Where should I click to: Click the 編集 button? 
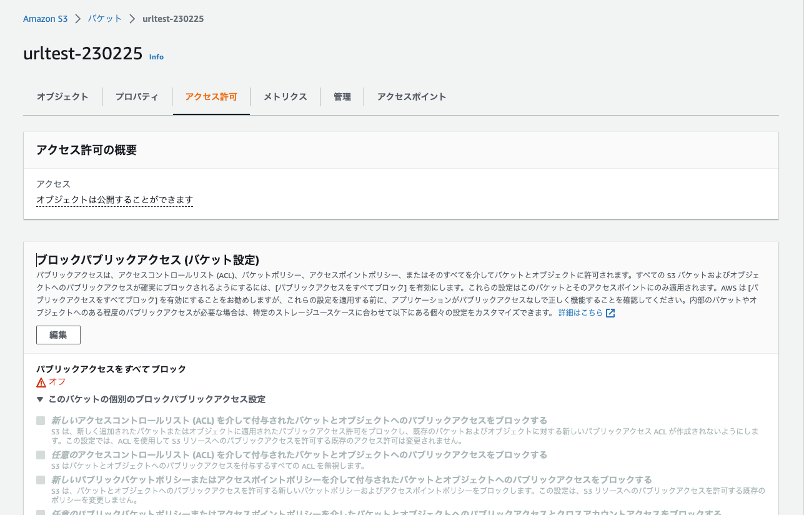57,334
